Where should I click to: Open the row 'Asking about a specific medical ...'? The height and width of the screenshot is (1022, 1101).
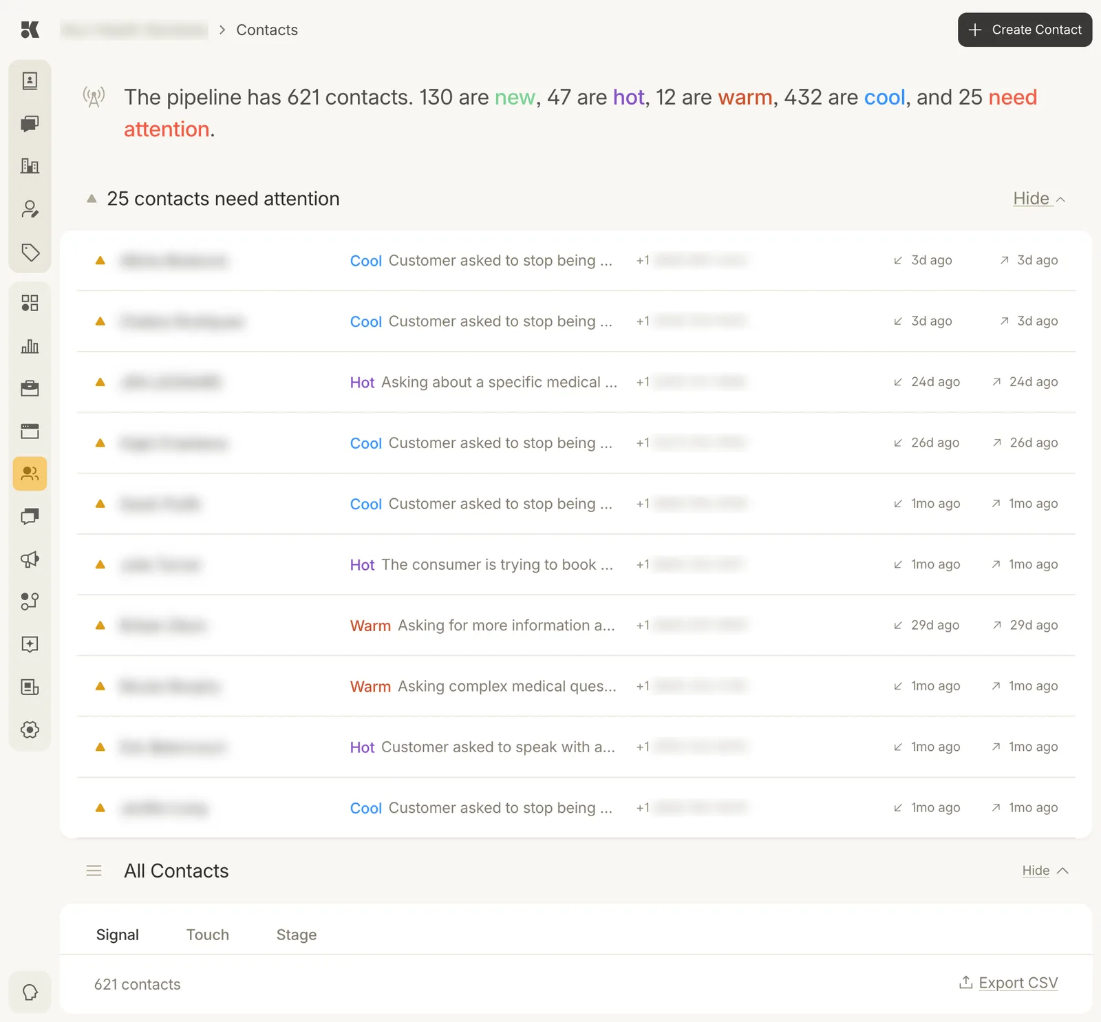coord(576,382)
